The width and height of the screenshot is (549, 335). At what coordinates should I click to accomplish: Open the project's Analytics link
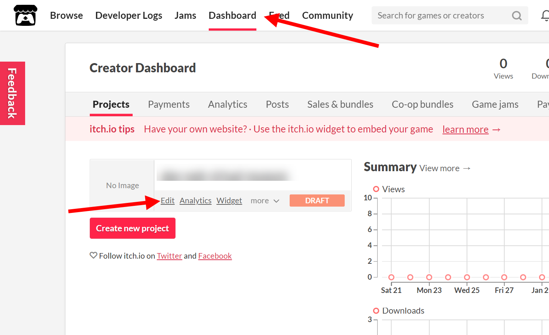click(x=195, y=201)
